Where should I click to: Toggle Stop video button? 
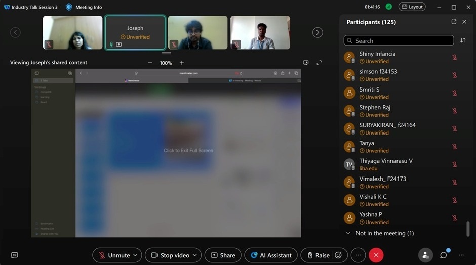pyautogui.click(x=170, y=255)
